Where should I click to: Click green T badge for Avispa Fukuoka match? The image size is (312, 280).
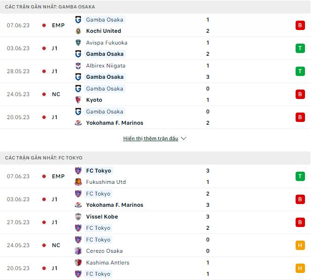pyautogui.click(x=300, y=48)
